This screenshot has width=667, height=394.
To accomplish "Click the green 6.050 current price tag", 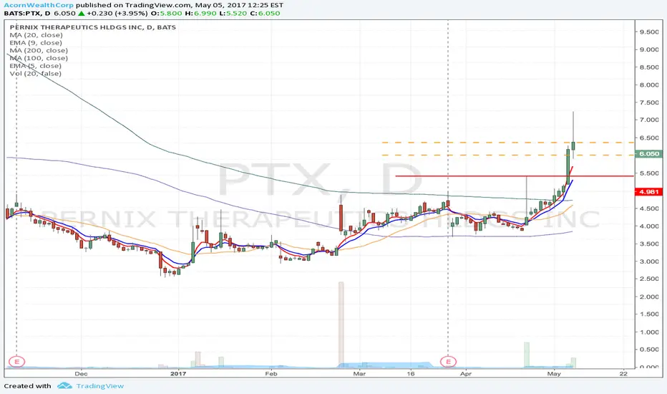I will coord(648,154).
